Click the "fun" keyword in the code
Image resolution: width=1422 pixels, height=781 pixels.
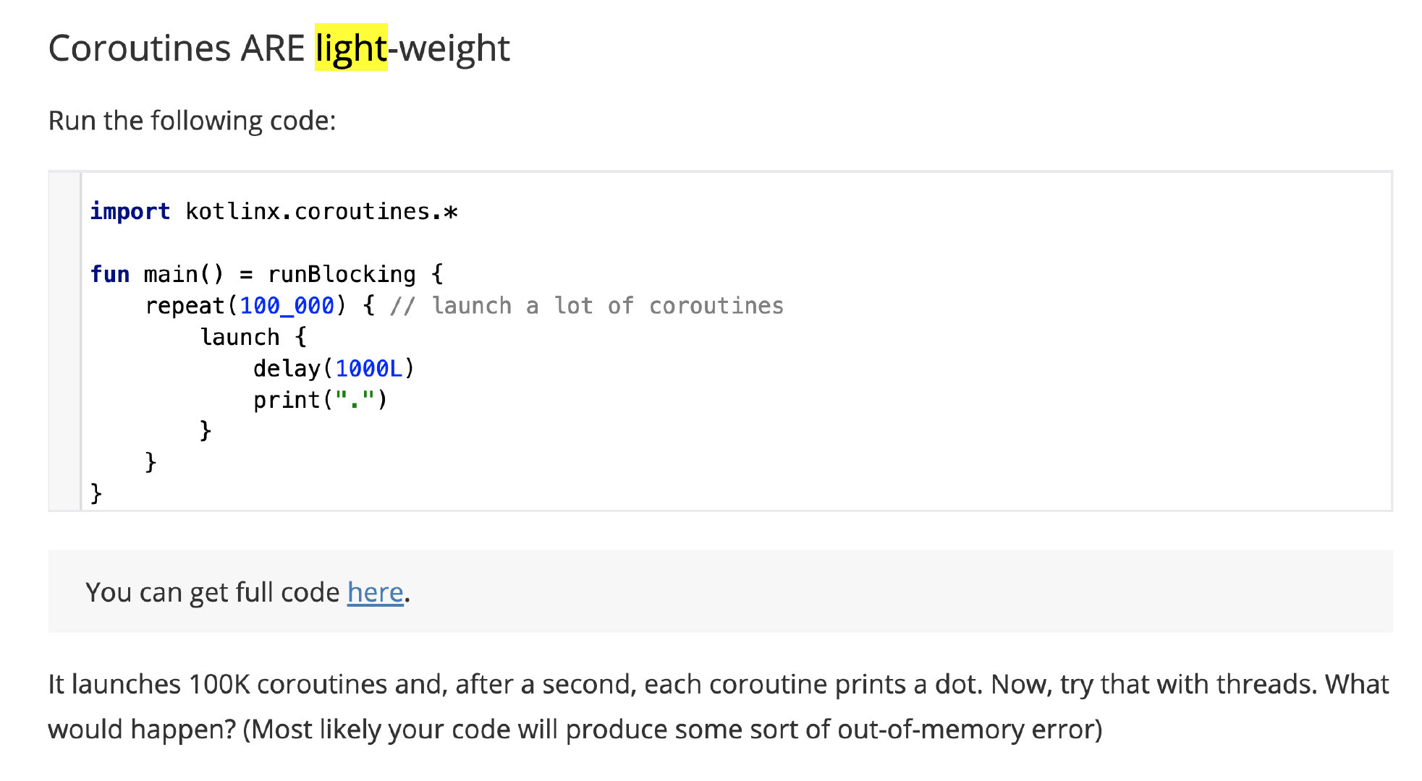pos(110,274)
